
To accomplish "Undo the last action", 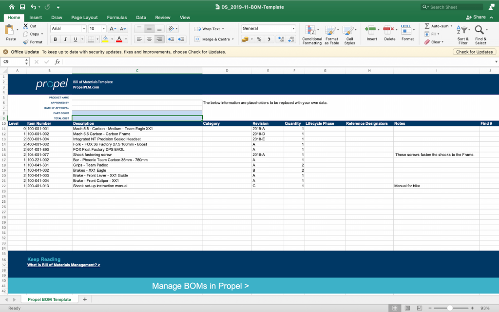I will (x=34, y=7).
